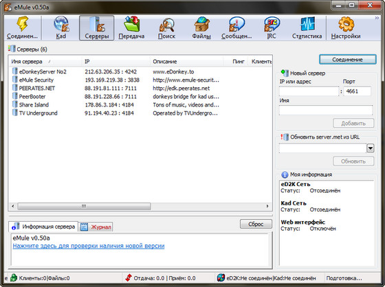Click the eD2K Сеть heading in info panel
The image size is (385, 287).
[296, 184]
